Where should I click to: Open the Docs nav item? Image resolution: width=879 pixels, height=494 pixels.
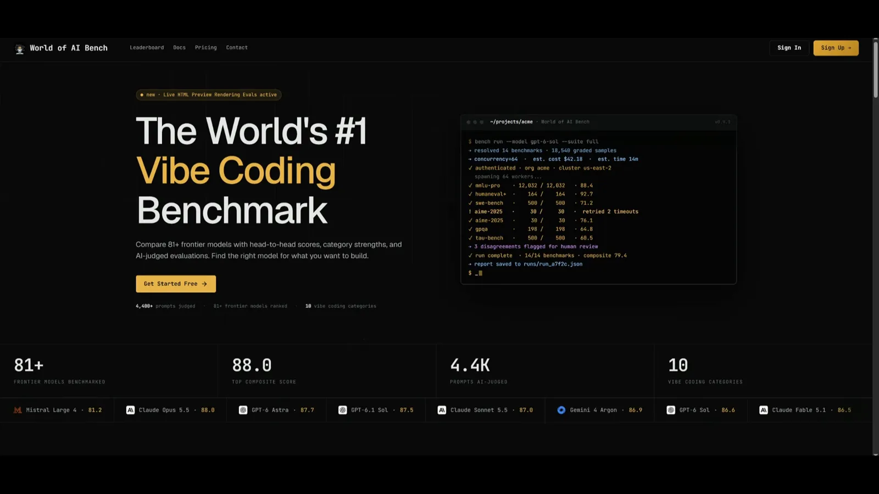coord(179,48)
